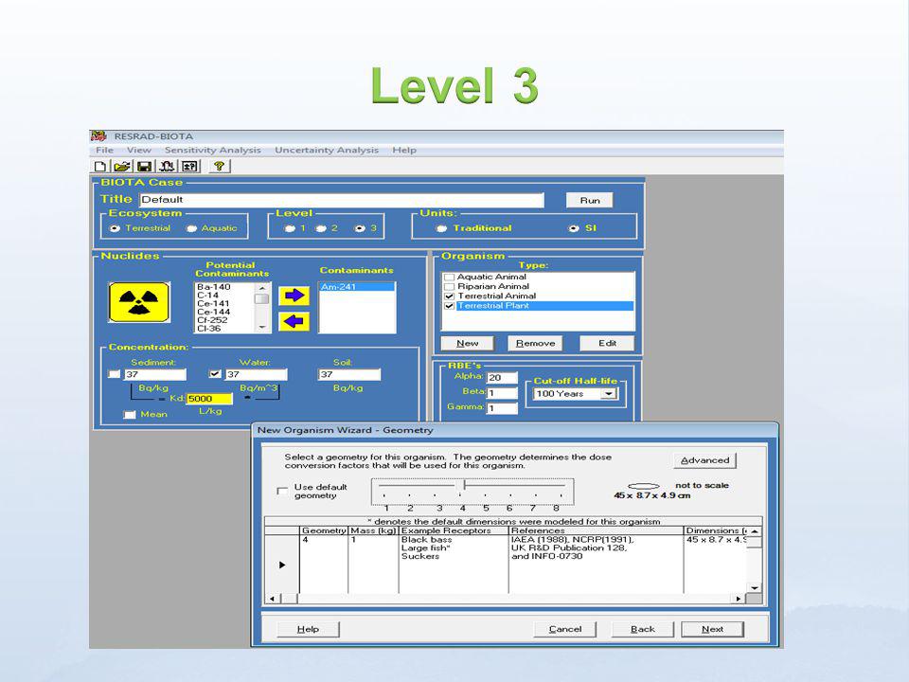Cancel the New Organism Wizard
The width and height of the screenshot is (909, 682).
pos(564,629)
